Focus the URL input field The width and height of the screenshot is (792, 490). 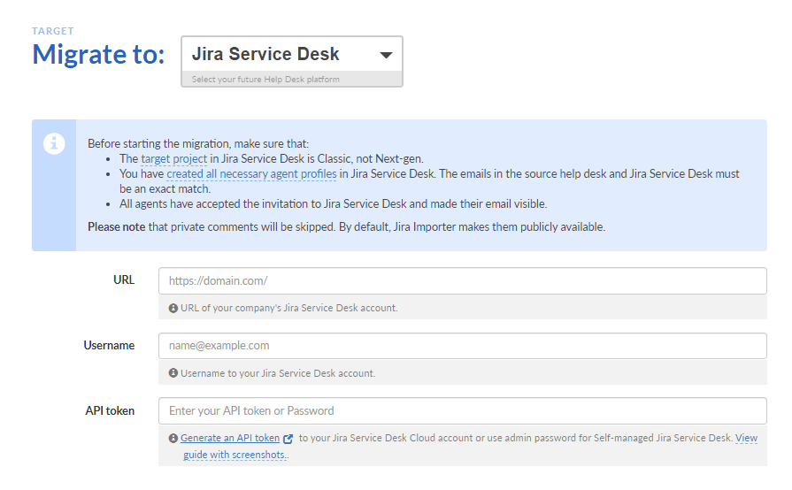[462, 281]
